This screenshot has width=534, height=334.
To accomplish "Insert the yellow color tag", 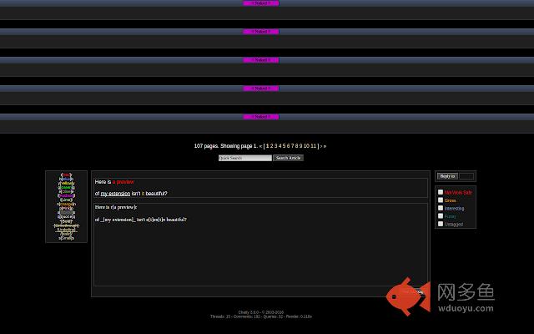I will (67, 184).
